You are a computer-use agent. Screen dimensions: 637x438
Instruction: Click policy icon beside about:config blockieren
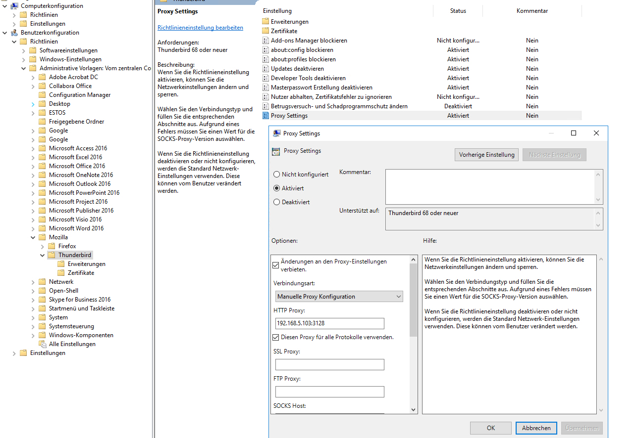pos(265,50)
